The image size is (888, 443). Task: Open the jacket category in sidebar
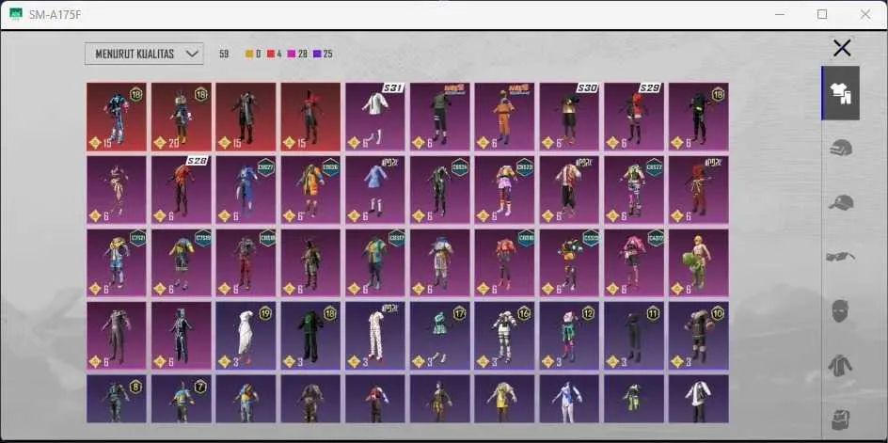pos(841,365)
